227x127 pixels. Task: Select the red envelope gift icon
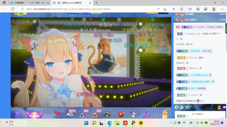click(121, 114)
